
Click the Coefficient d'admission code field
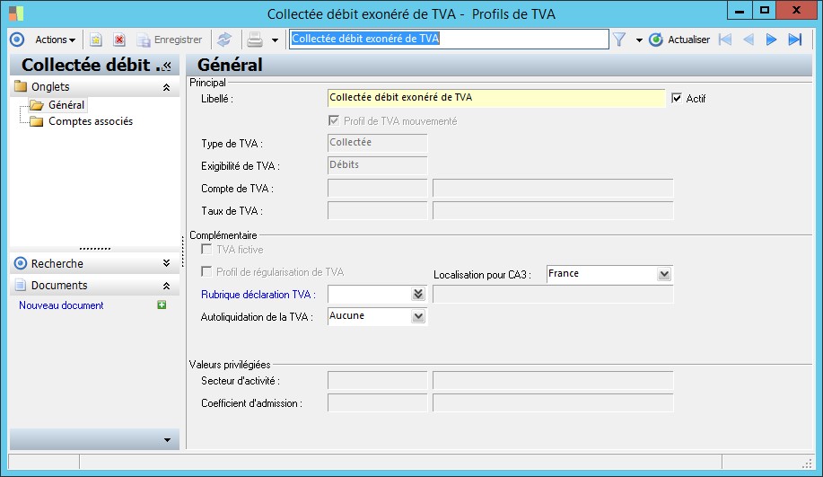click(x=377, y=403)
